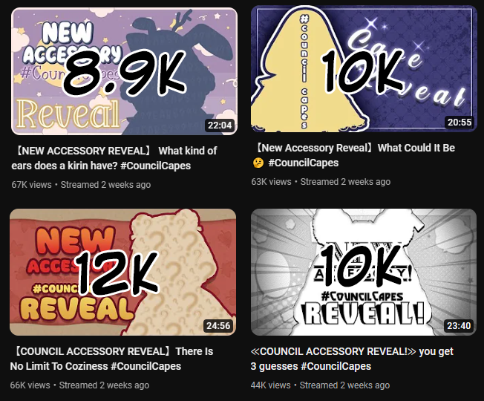This screenshot has height=401, width=484.
Task: Open the kirin ears accessory reveal thumbnail
Action: pyautogui.click(x=124, y=71)
